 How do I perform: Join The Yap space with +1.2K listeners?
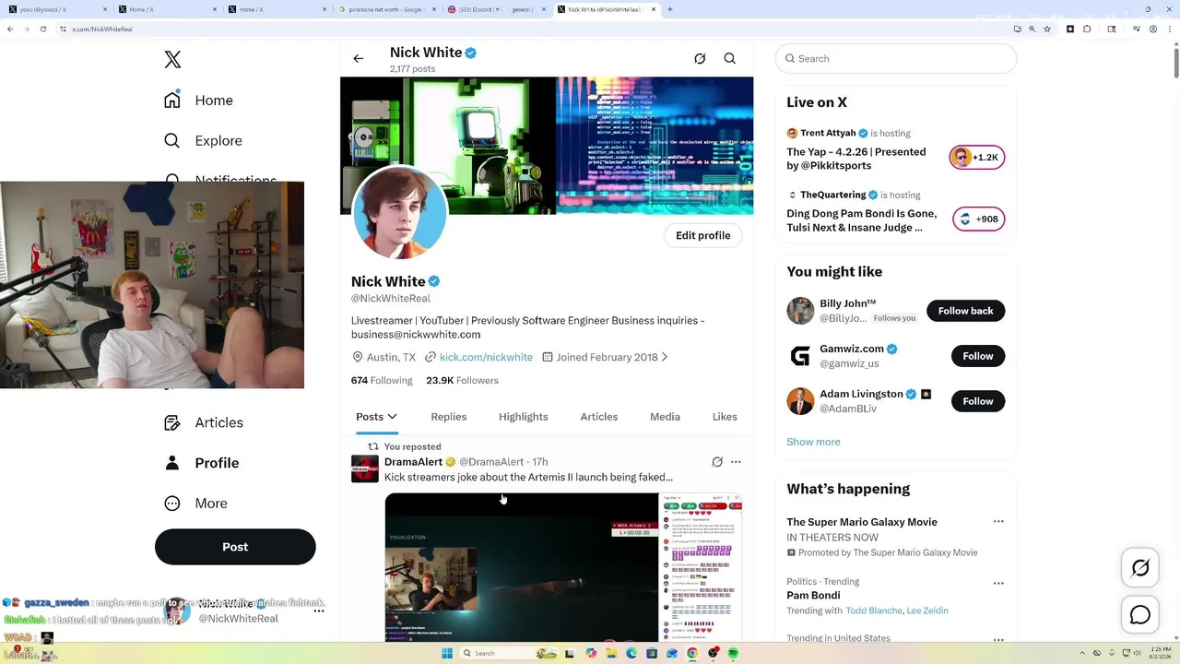point(977,157)
